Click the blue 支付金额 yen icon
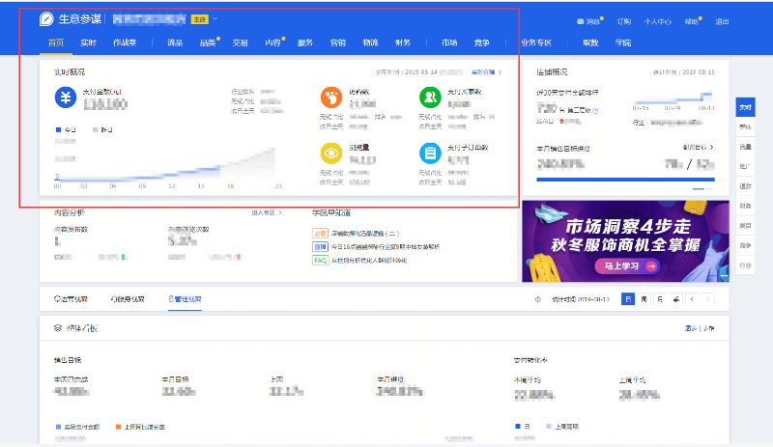The image size is (773, 447). [x=66, y=98]
